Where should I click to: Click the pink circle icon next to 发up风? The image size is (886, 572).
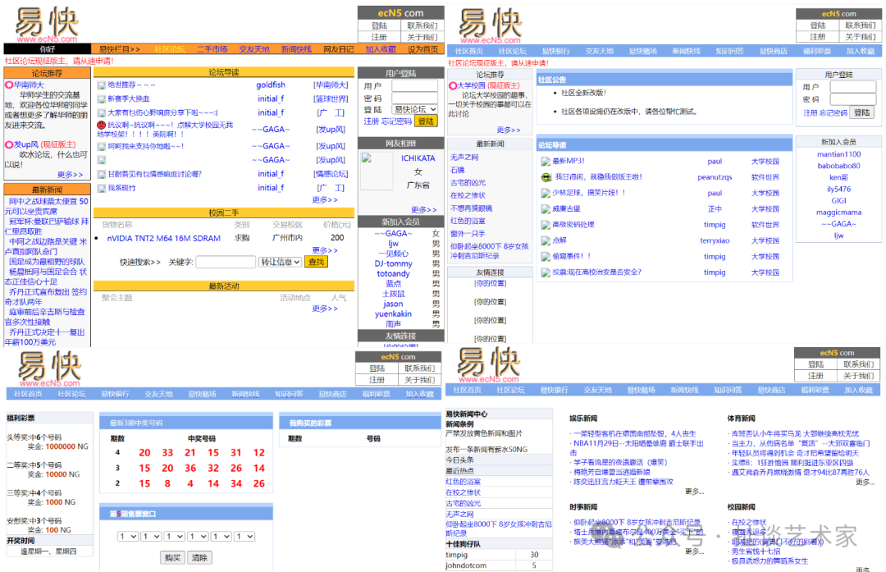9,144
